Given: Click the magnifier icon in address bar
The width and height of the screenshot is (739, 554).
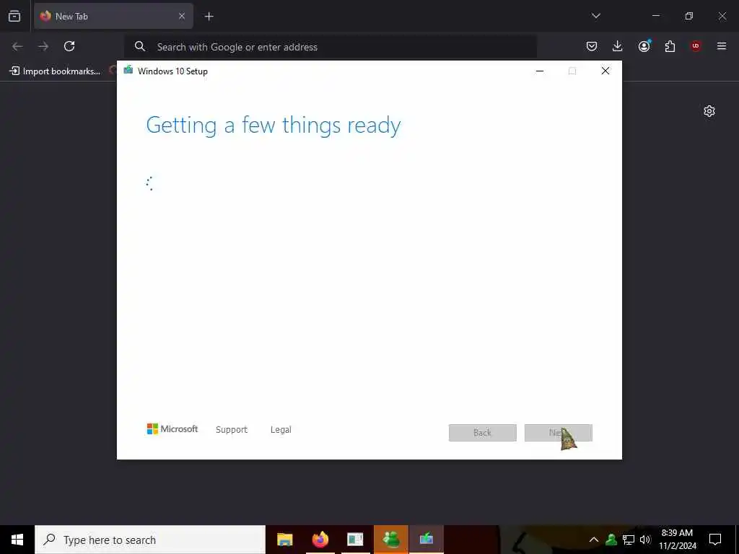Looking at the screenshot, I should click(139, 46).
